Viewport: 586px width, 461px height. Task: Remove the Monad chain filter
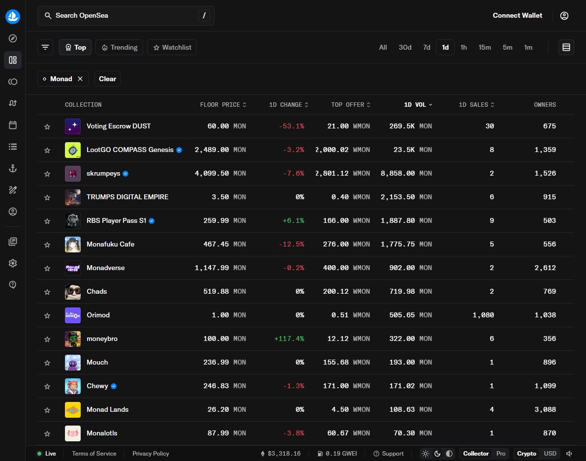pyautogui.click(x=80, y=79)
